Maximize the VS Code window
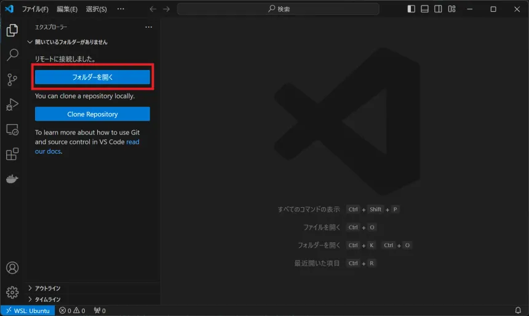The image size is (529, 316). coord(493,9)
